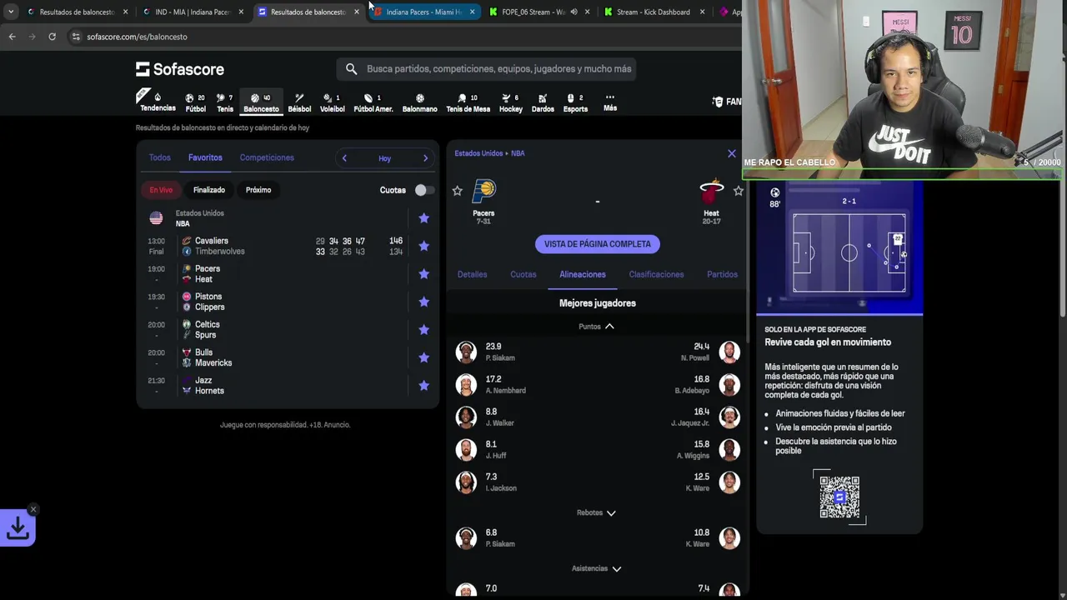Click the search magnifier icon
Screen dimensions: 1067x600
(x=351, y=69)
